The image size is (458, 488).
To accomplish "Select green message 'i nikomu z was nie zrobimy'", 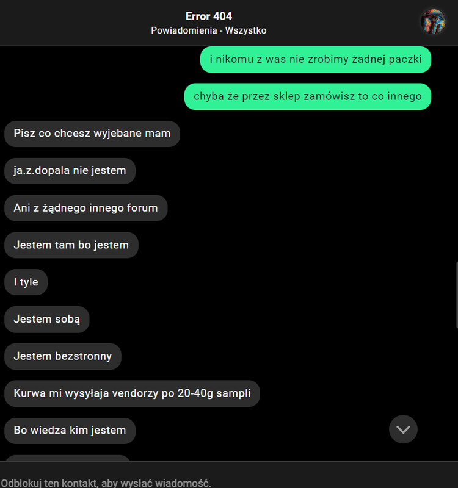I will click(x=316, y=59).
